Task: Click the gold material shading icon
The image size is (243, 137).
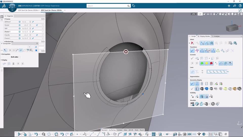Action: coord(235,89)
